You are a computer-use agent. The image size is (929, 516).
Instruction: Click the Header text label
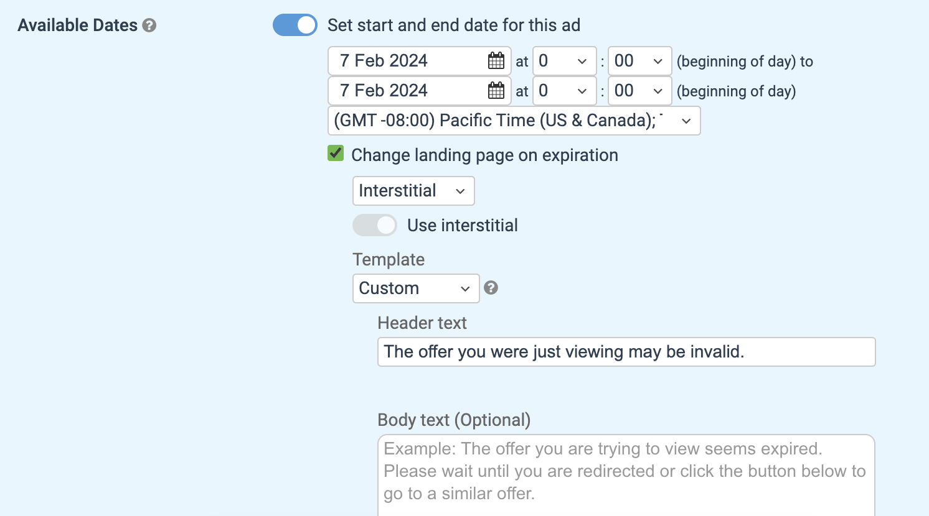[x=422, y=323]
